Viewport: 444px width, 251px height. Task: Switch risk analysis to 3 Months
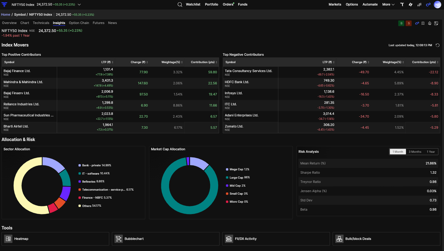pyautogui.click(x=415, y=152)
